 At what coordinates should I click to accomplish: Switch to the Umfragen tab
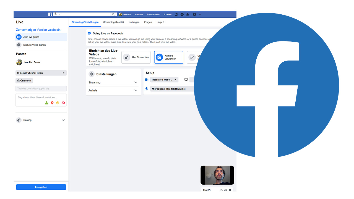(x=134, y=22)
